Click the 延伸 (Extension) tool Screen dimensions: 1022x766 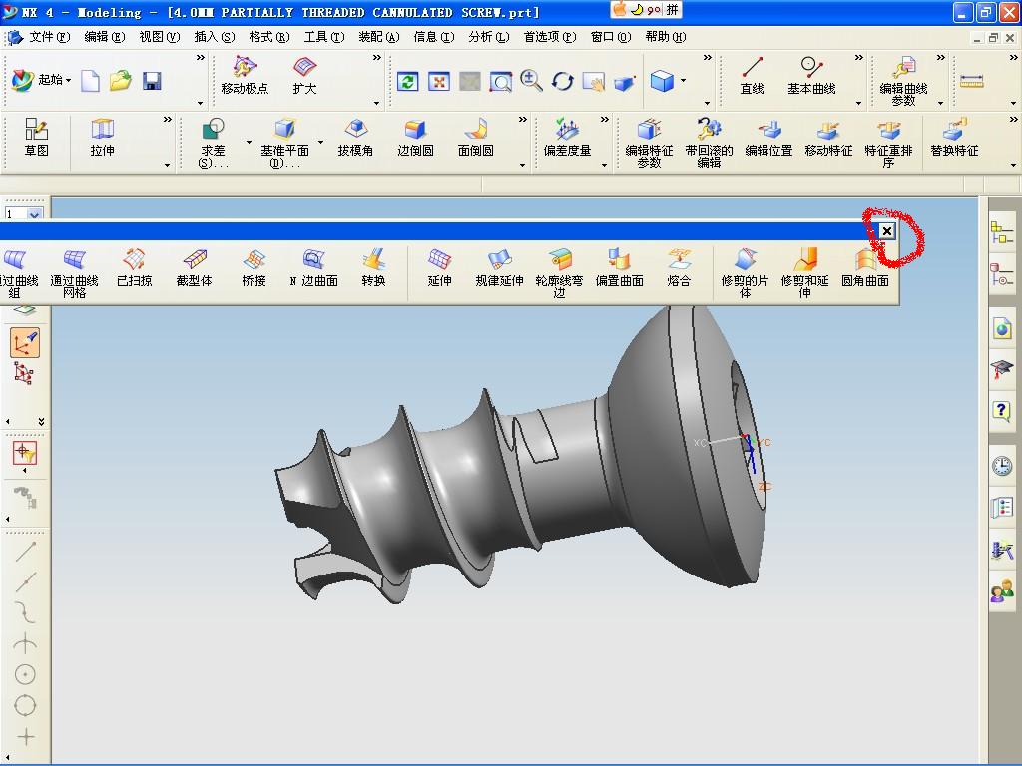click(x=439, y=267)
